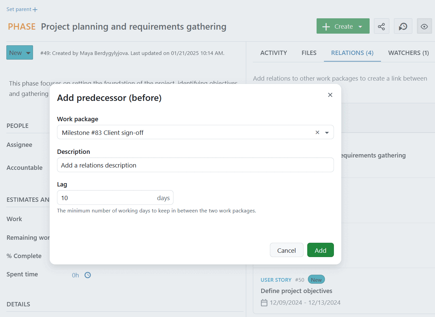Dismiss the Add predecessor dialog
Image resolution: width=435 pixels, height=317 pixels.
[x=330, y=95]
